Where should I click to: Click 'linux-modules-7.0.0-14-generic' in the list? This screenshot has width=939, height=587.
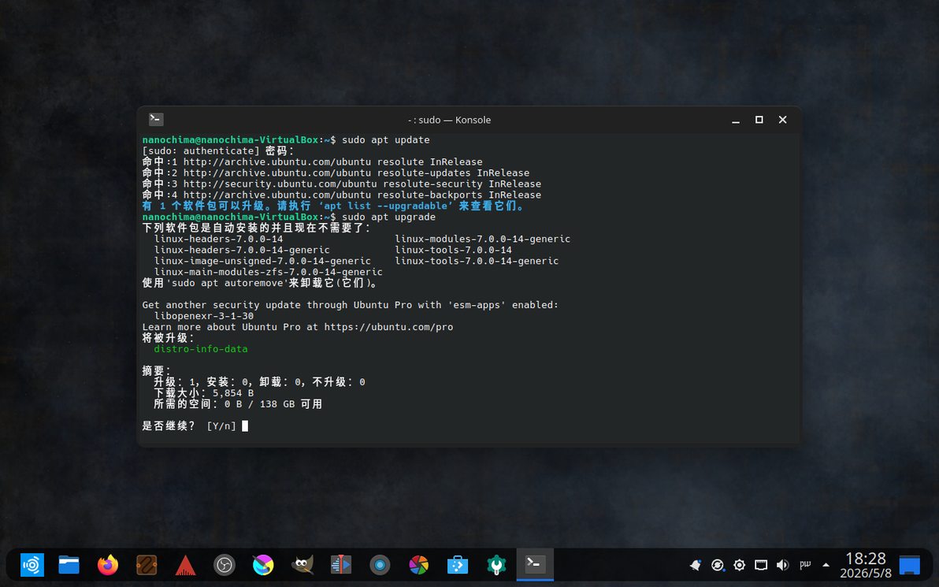(482, 239)
